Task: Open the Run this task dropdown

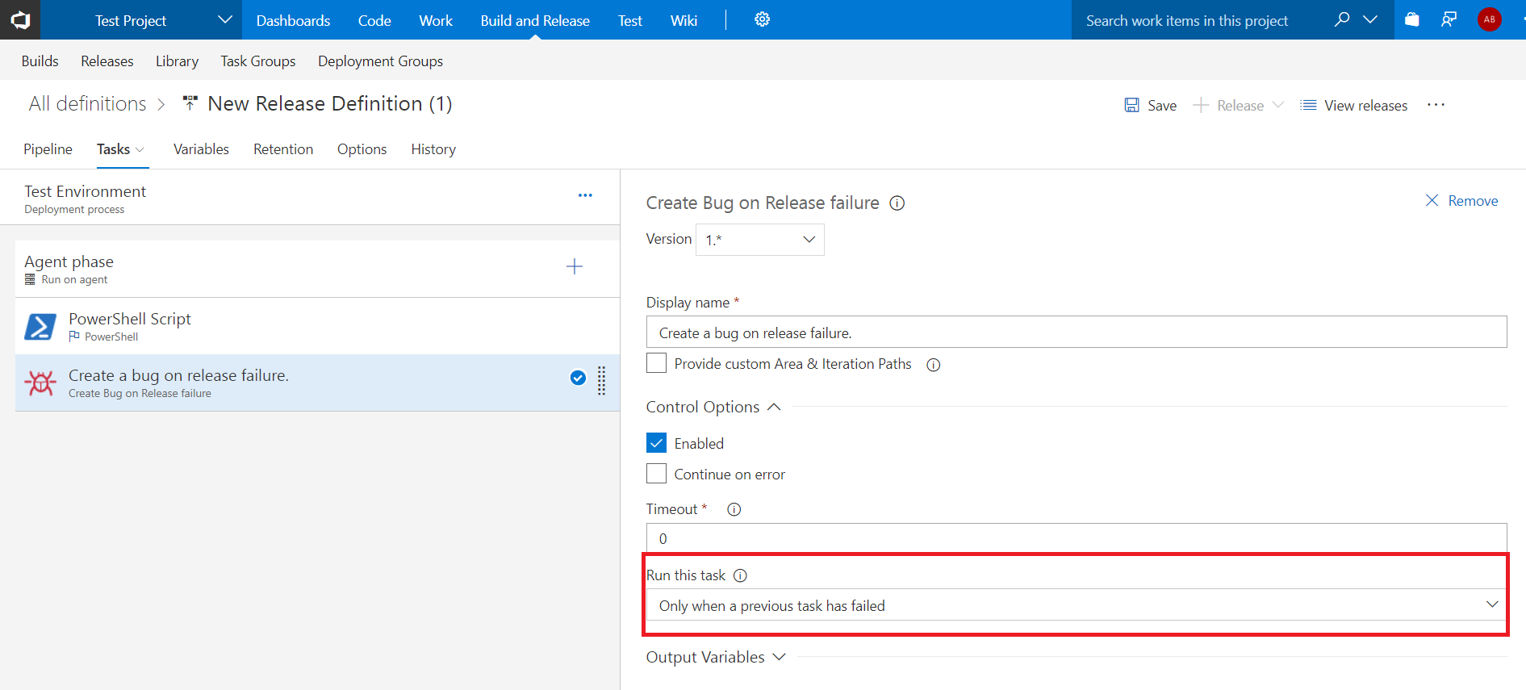Action: (1076, 605)
